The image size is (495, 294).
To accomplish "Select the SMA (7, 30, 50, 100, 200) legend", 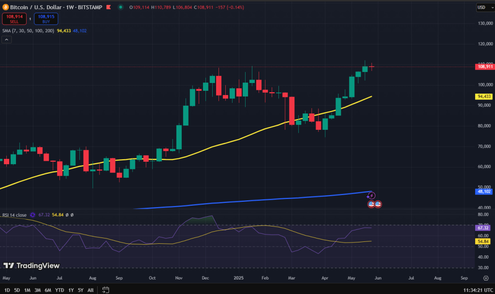I will coord(28,31).
